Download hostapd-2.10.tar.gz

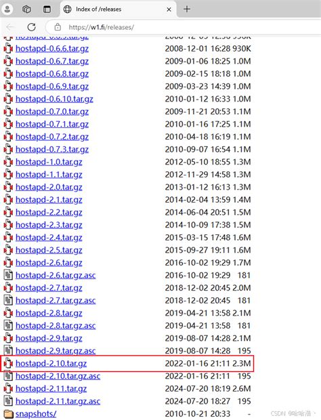tap(51, 364)
